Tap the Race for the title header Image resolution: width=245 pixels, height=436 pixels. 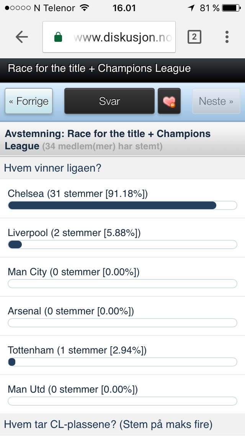point(99,68)
